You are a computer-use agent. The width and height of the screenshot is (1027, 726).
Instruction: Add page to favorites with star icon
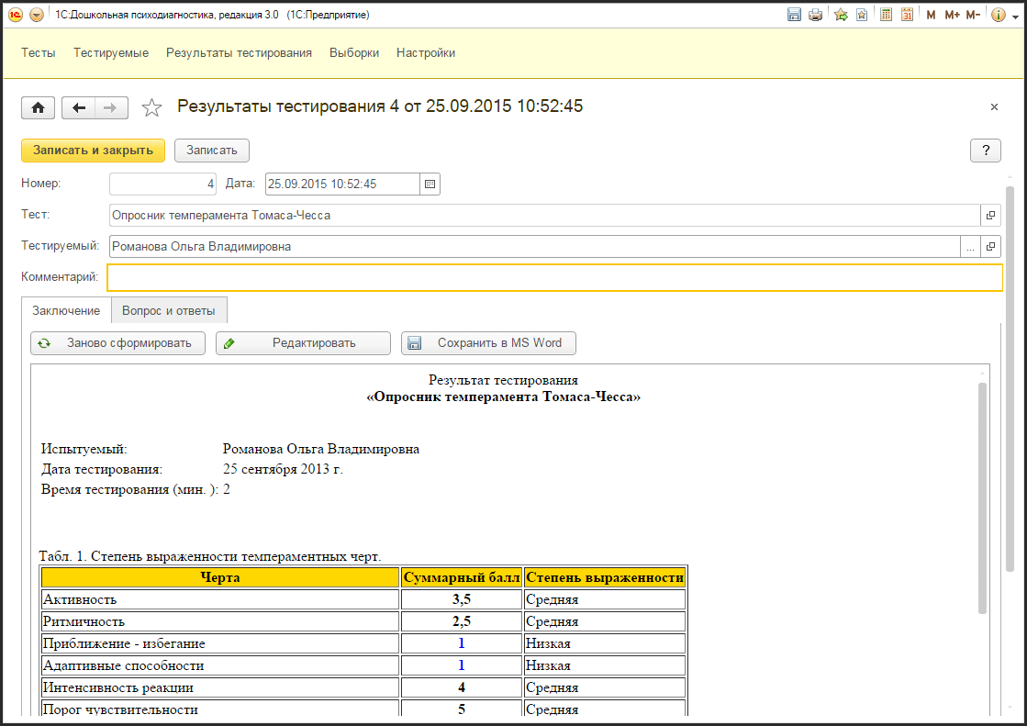(151, 108)
